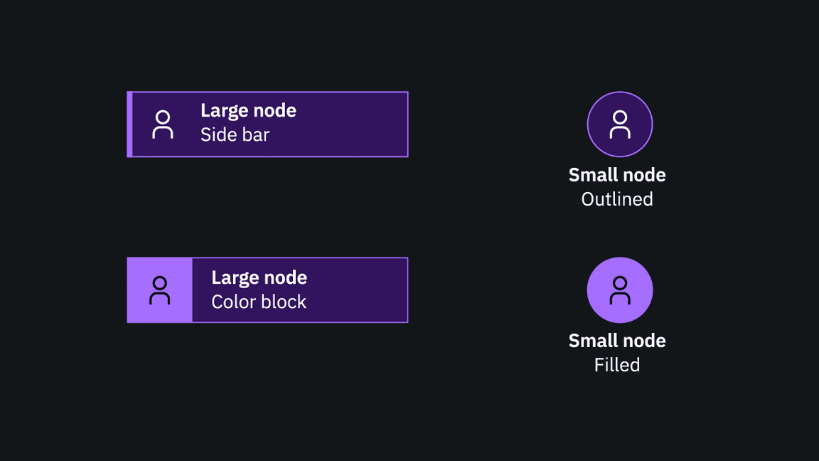
Task: Click the person avatar on the top-left large node
Action: (163, 124)
